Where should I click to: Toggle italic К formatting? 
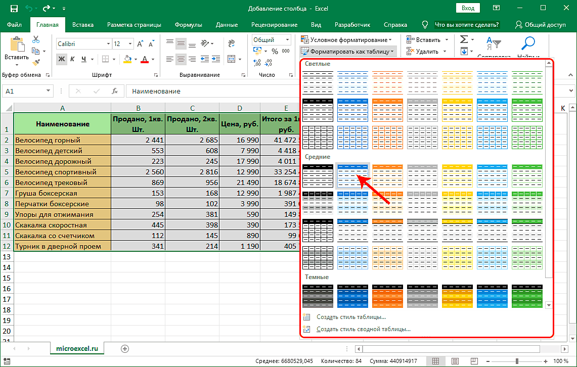(73, 59)
